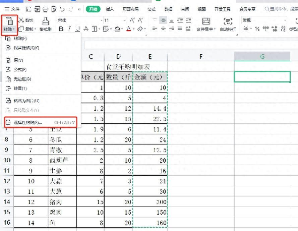
Task: Open the fill color dropdown arrow
Action: (122, 29)
